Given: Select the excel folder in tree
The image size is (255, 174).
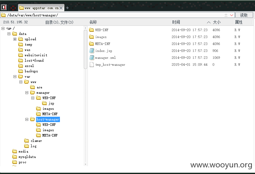Looking at the screenshot, I should tap(29, 66).
